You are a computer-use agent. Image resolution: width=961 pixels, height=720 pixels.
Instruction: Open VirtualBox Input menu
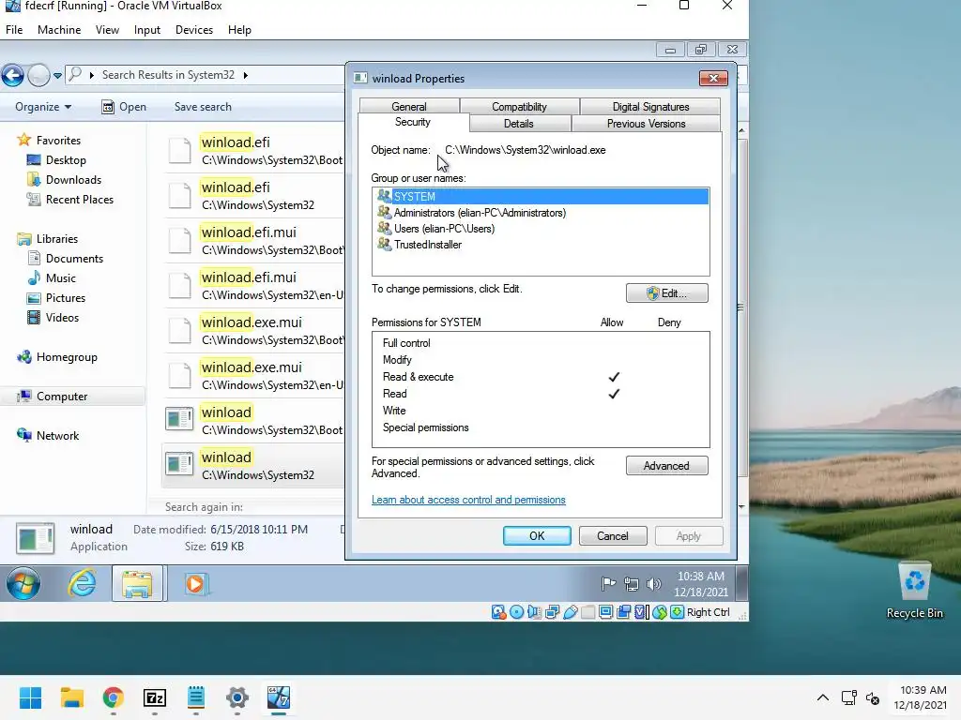pos(147,29)
